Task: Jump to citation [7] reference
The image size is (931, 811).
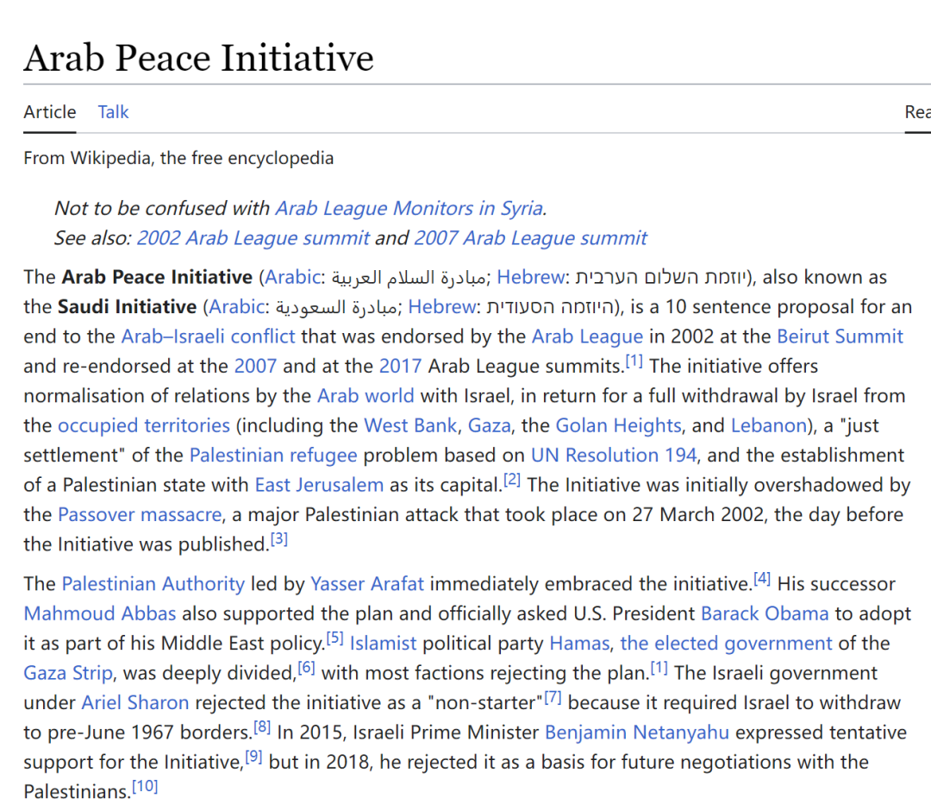Action: [x=553, y=697]
